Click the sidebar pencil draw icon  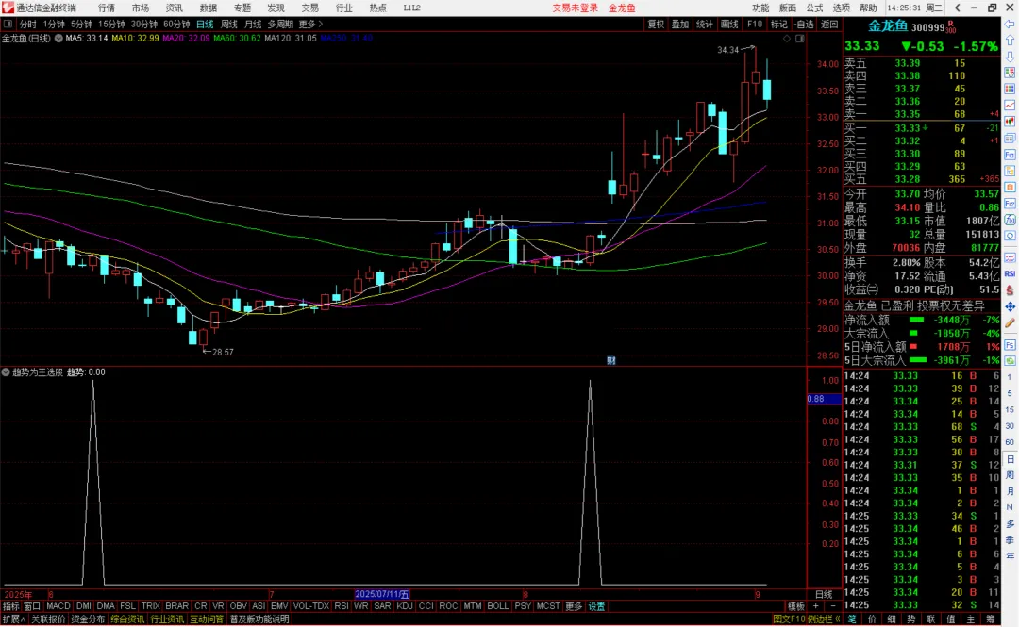coord(1010,322)
